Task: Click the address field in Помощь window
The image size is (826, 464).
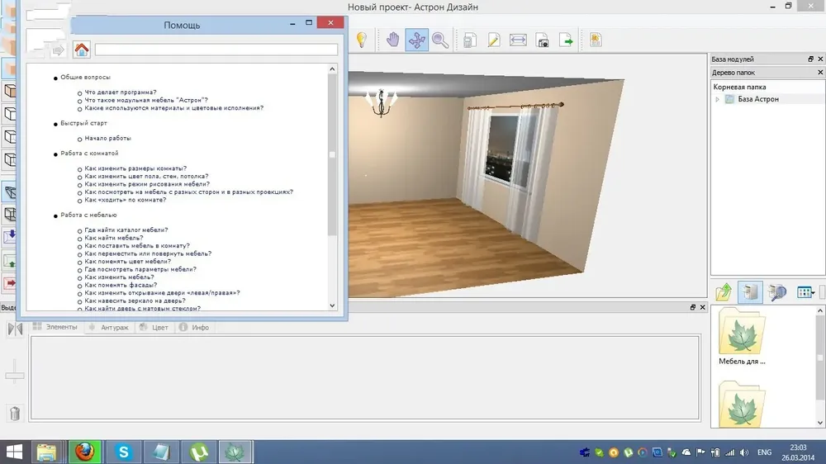Action: tap(216, 50)
